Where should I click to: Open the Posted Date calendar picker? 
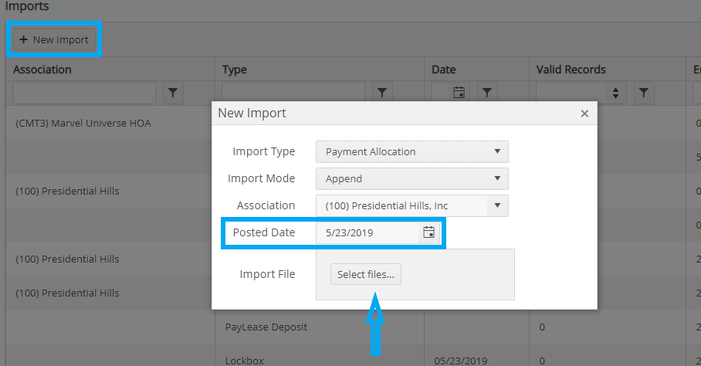click(428, 232)
